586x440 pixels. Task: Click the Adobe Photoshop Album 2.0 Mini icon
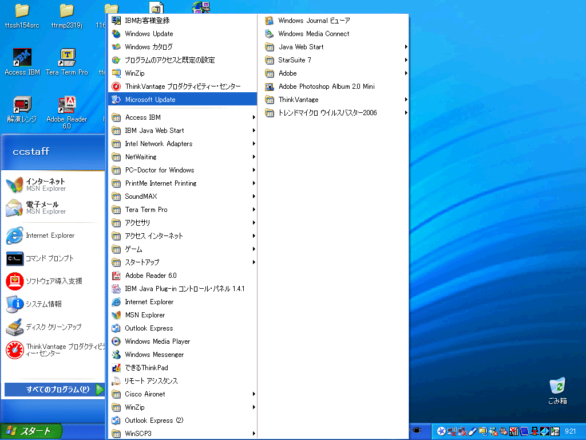point(269,87)
